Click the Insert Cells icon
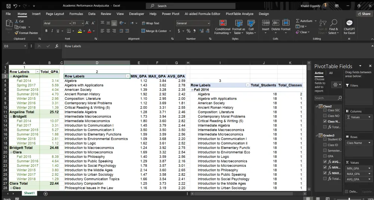Screen dimensions: 374x200 pyautogui.click(x=266, y=23)
